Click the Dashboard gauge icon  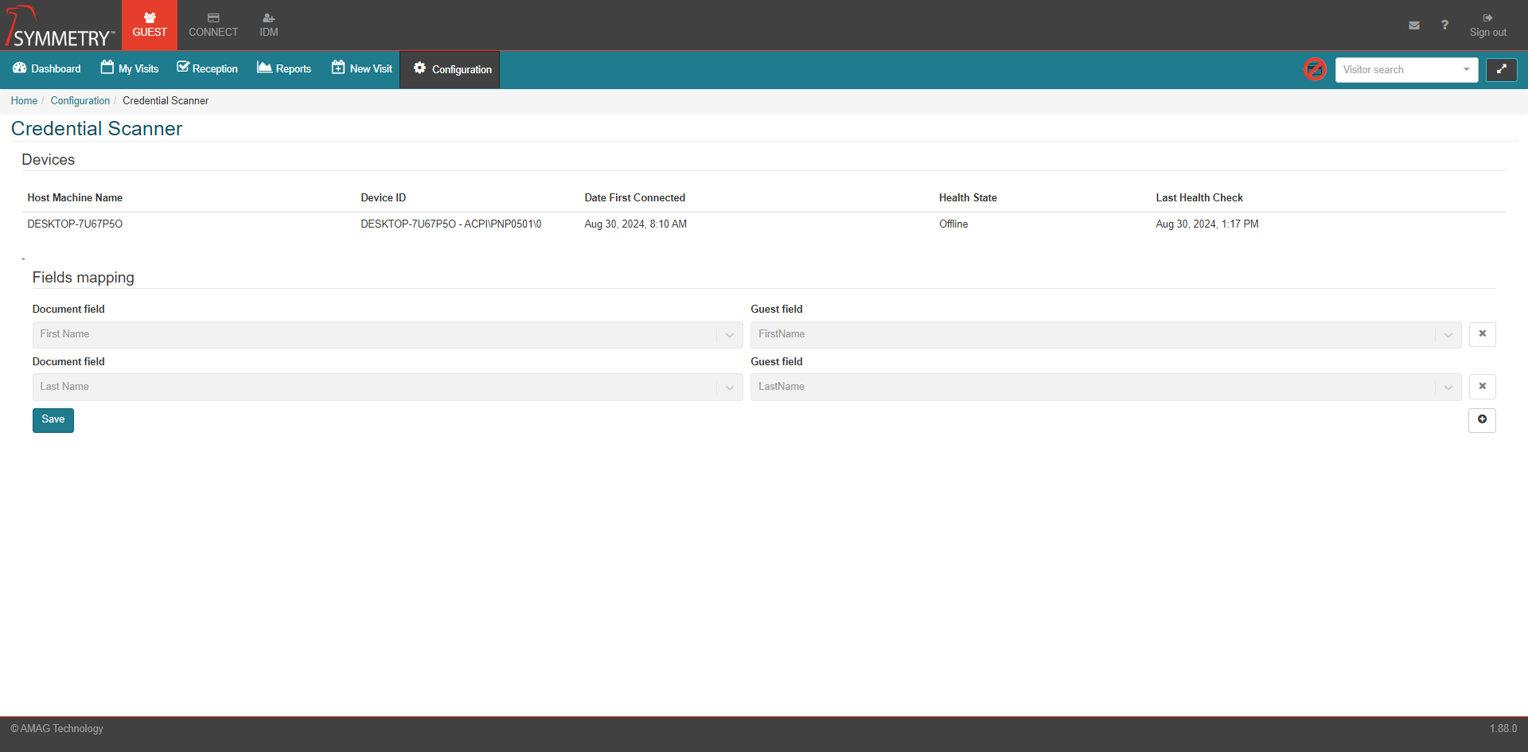point(20,68)
